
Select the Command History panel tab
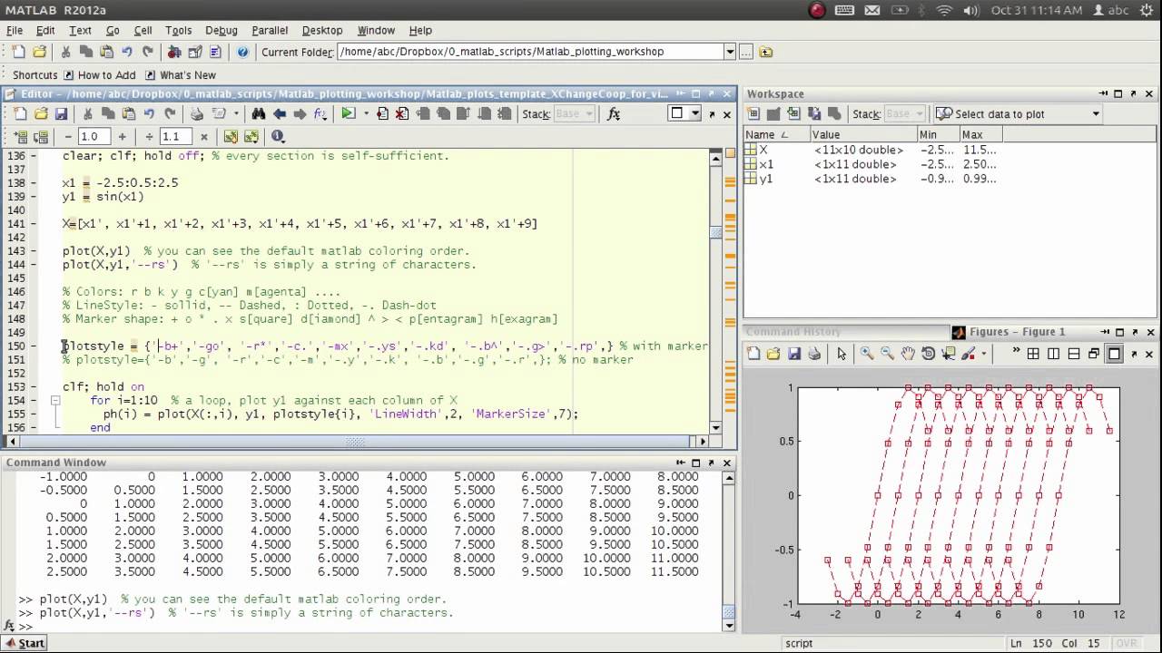[794, 332]
